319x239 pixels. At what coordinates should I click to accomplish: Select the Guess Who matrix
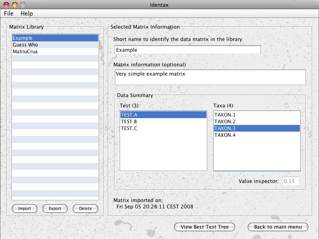55,45
